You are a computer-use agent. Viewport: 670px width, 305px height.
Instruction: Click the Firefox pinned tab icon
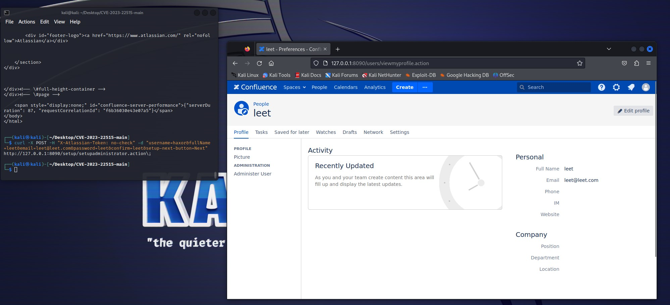click(247, 49)
